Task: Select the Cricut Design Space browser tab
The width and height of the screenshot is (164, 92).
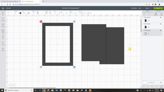Action: pyautogui.click(x=31, y=2)
